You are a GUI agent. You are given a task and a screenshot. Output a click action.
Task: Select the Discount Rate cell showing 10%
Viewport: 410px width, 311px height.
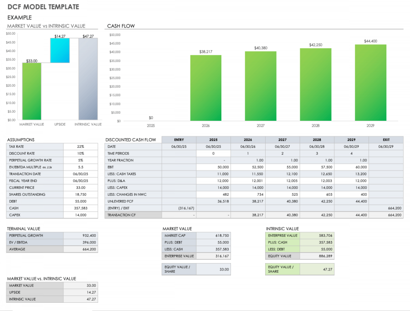[81, 153]
